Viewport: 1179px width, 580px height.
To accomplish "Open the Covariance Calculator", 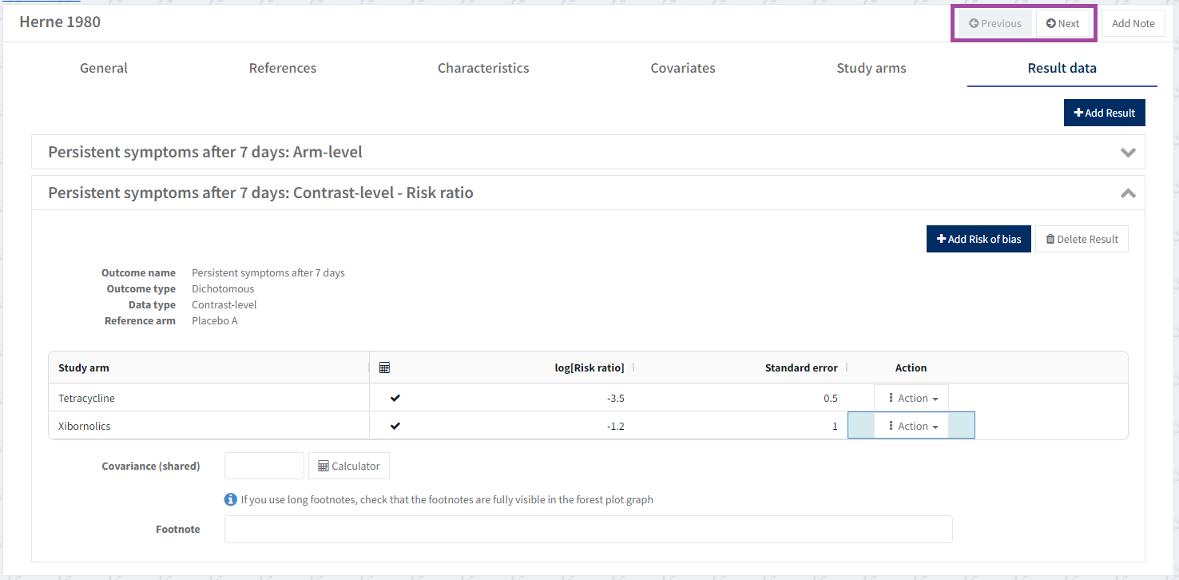I will 349,466.
